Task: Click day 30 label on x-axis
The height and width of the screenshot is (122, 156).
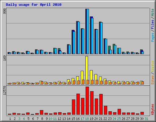Action: [x=142, y=119]
